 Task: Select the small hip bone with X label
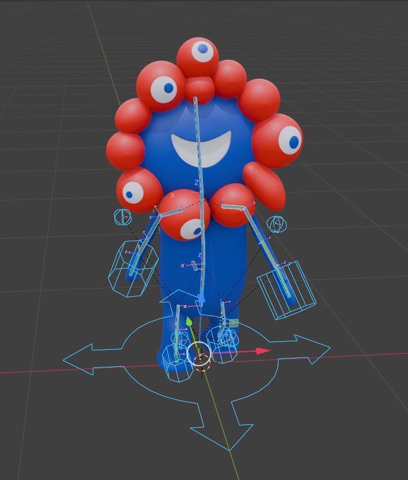195,265
